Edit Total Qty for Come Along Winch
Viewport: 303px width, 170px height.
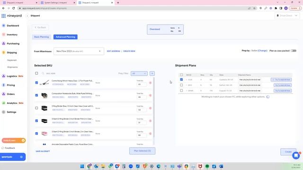(x=142, y=84)
